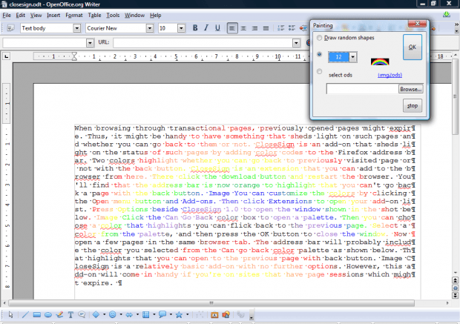Open the value 12 dropdown in the Painting dialog
Screen dimensions: 460x324
pyautogui.click(x=352, y=57)
